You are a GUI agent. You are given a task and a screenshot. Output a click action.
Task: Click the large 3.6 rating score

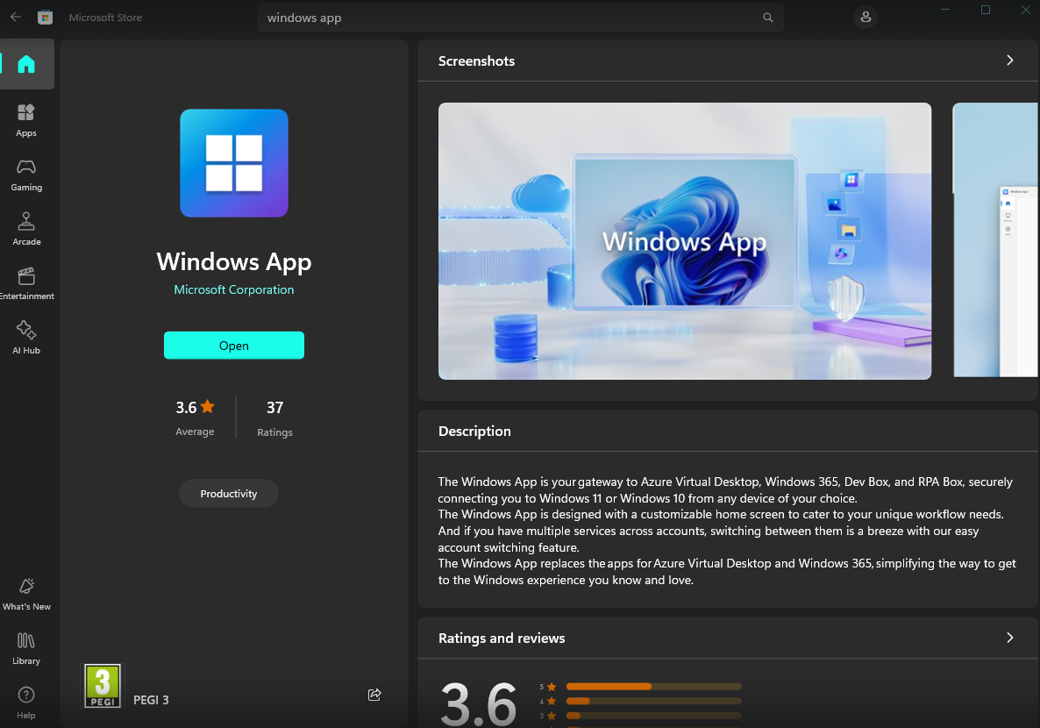point(478,703)
